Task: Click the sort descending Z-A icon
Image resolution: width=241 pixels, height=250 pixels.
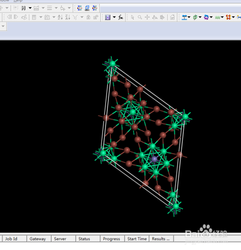Action: [x=68, y=17]
